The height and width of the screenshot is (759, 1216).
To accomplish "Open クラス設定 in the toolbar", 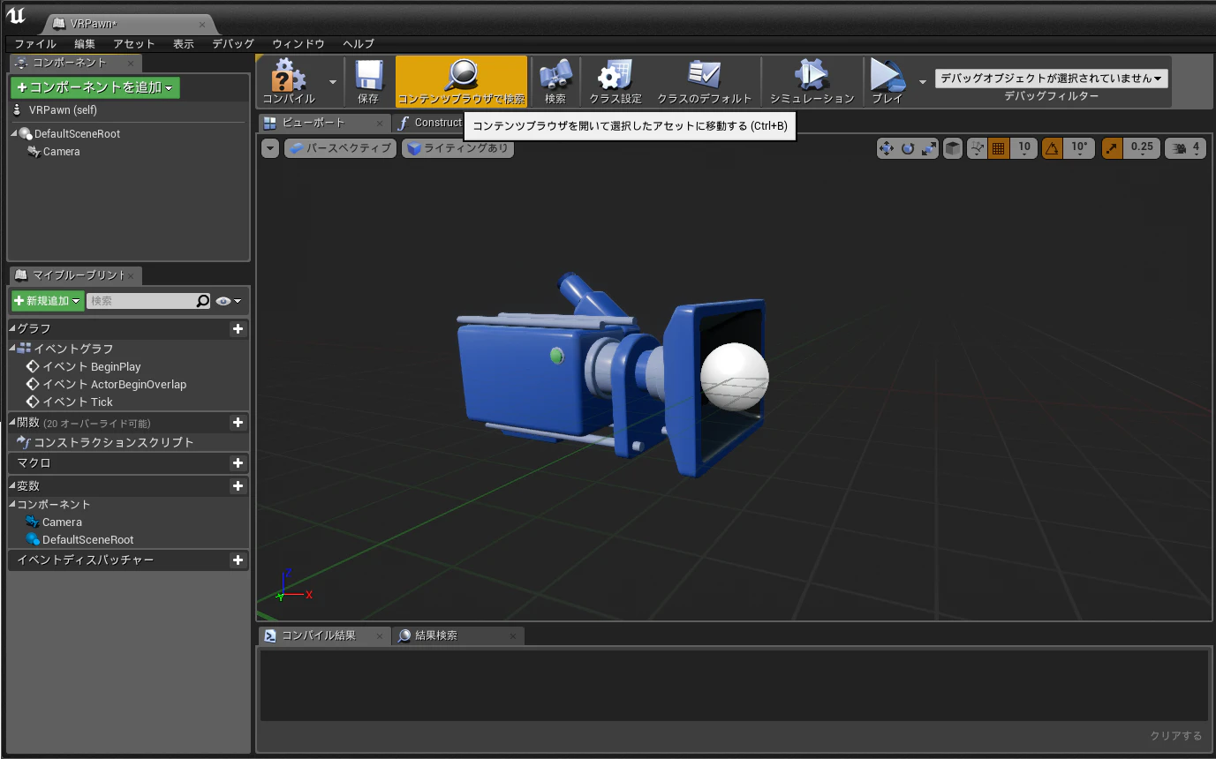I will (x=616, y=81).
